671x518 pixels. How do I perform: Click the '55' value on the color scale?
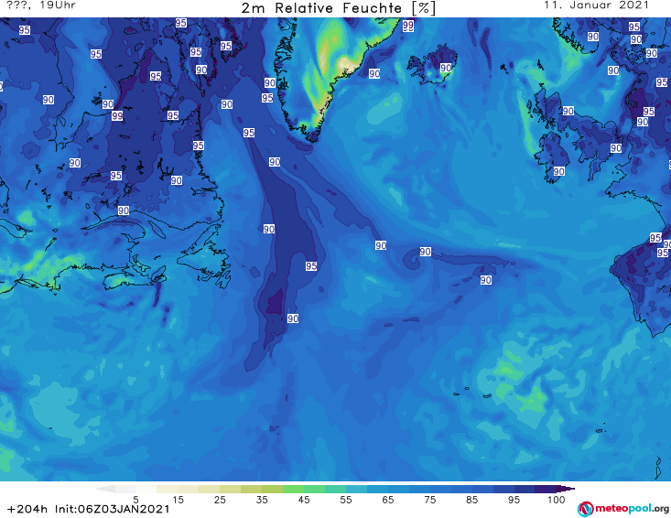pos(346,500)
